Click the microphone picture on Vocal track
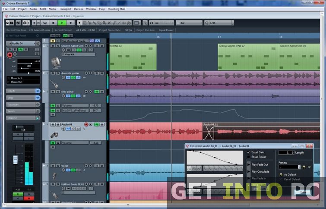The height and width of the screenshot is (209, 326). pyautogui.click(x=54, y=176)
